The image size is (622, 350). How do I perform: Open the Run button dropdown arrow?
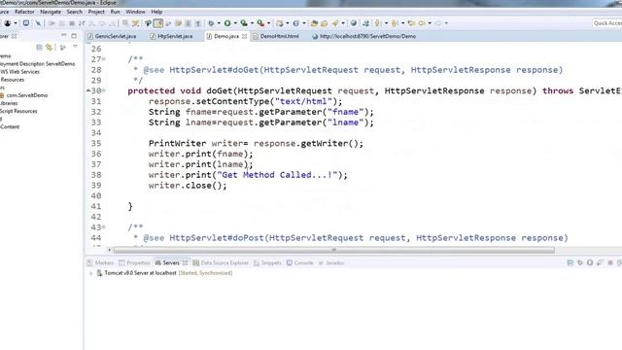click(235, 23)
